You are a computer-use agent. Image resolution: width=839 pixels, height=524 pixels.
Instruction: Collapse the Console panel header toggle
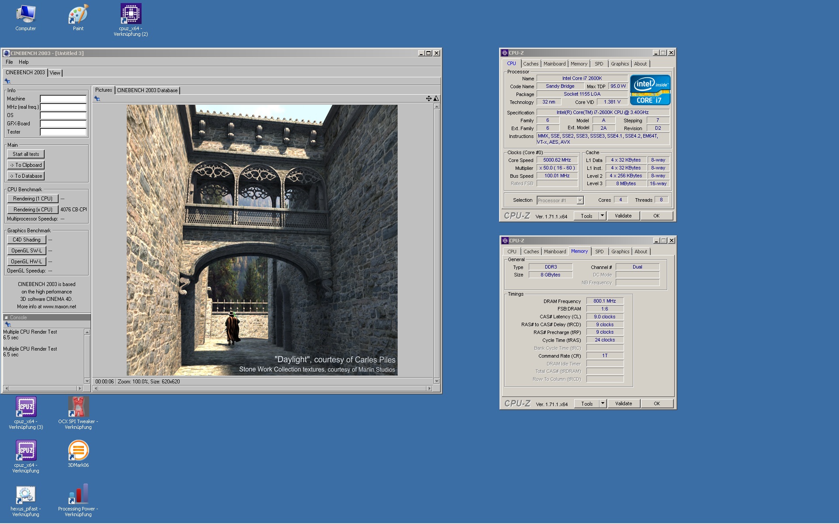pos(6,318)
